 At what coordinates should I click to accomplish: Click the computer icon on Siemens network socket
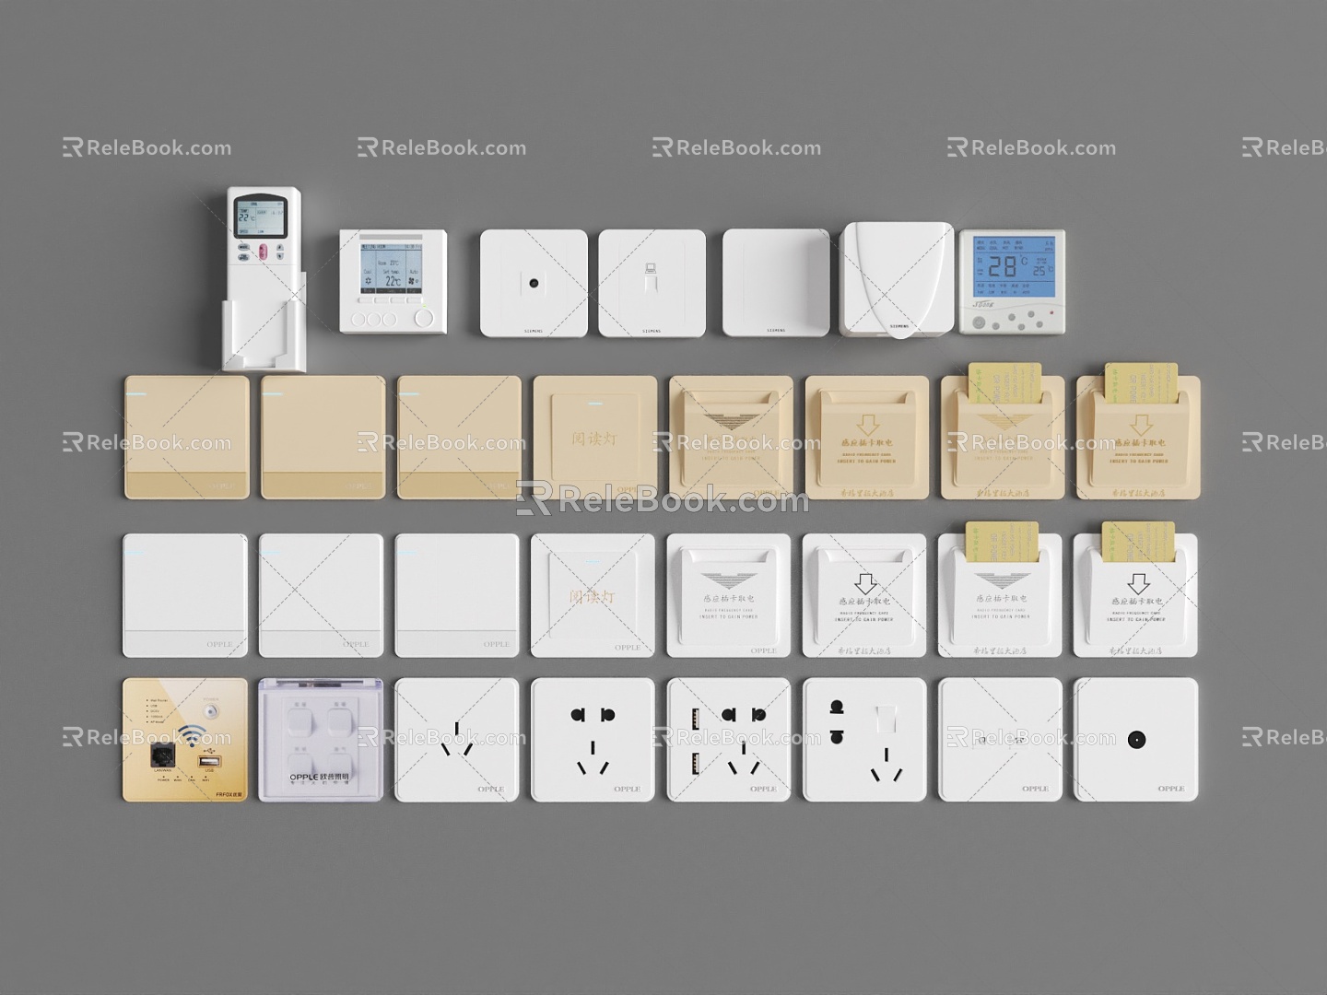[651, 269]
